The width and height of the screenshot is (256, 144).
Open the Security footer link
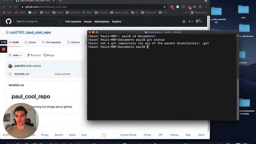pos(59,135)
